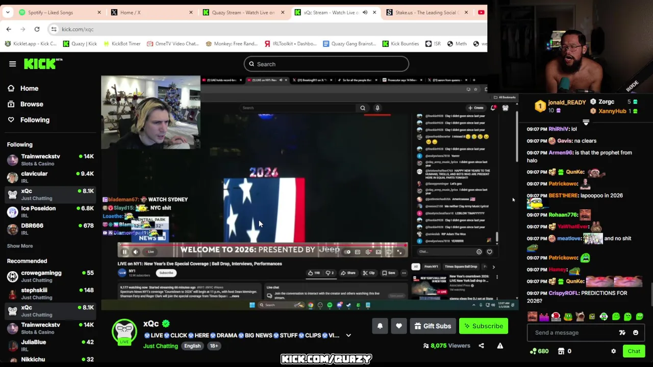Open chat identity icon beside emote picker
This screenshot has width=653, height=367.
tap(622, 332)
